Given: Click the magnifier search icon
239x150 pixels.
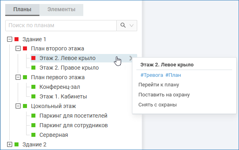Looking at the screenshot, I should (x=123, y=25).
